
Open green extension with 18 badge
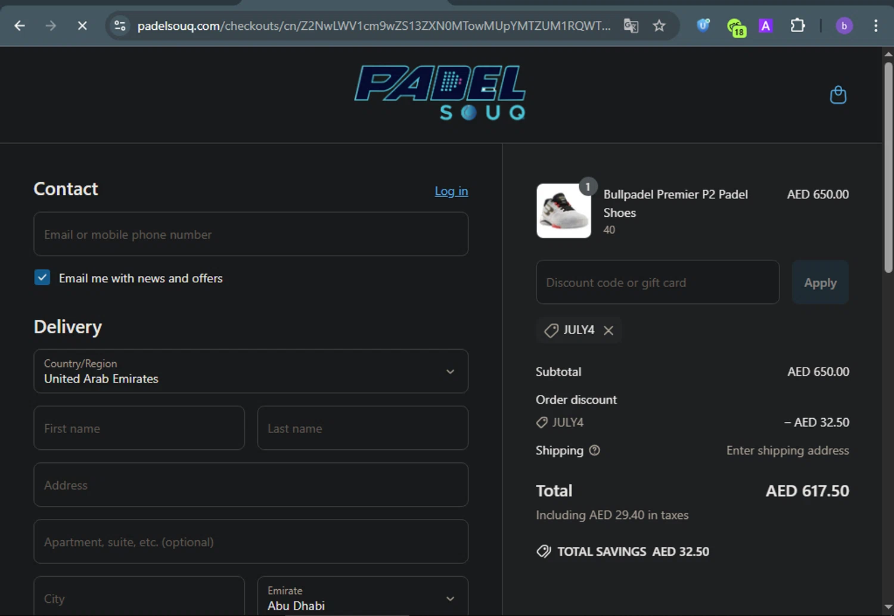click(x=736, y=27)
